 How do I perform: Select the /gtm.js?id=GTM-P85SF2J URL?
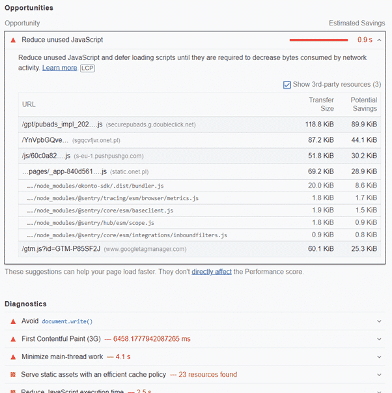pyautogui.click(x=104, y=249)
